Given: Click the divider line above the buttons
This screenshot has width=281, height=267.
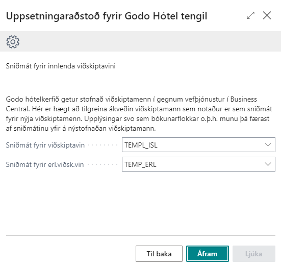Looking at the screenshot, I should click(141, 235).
